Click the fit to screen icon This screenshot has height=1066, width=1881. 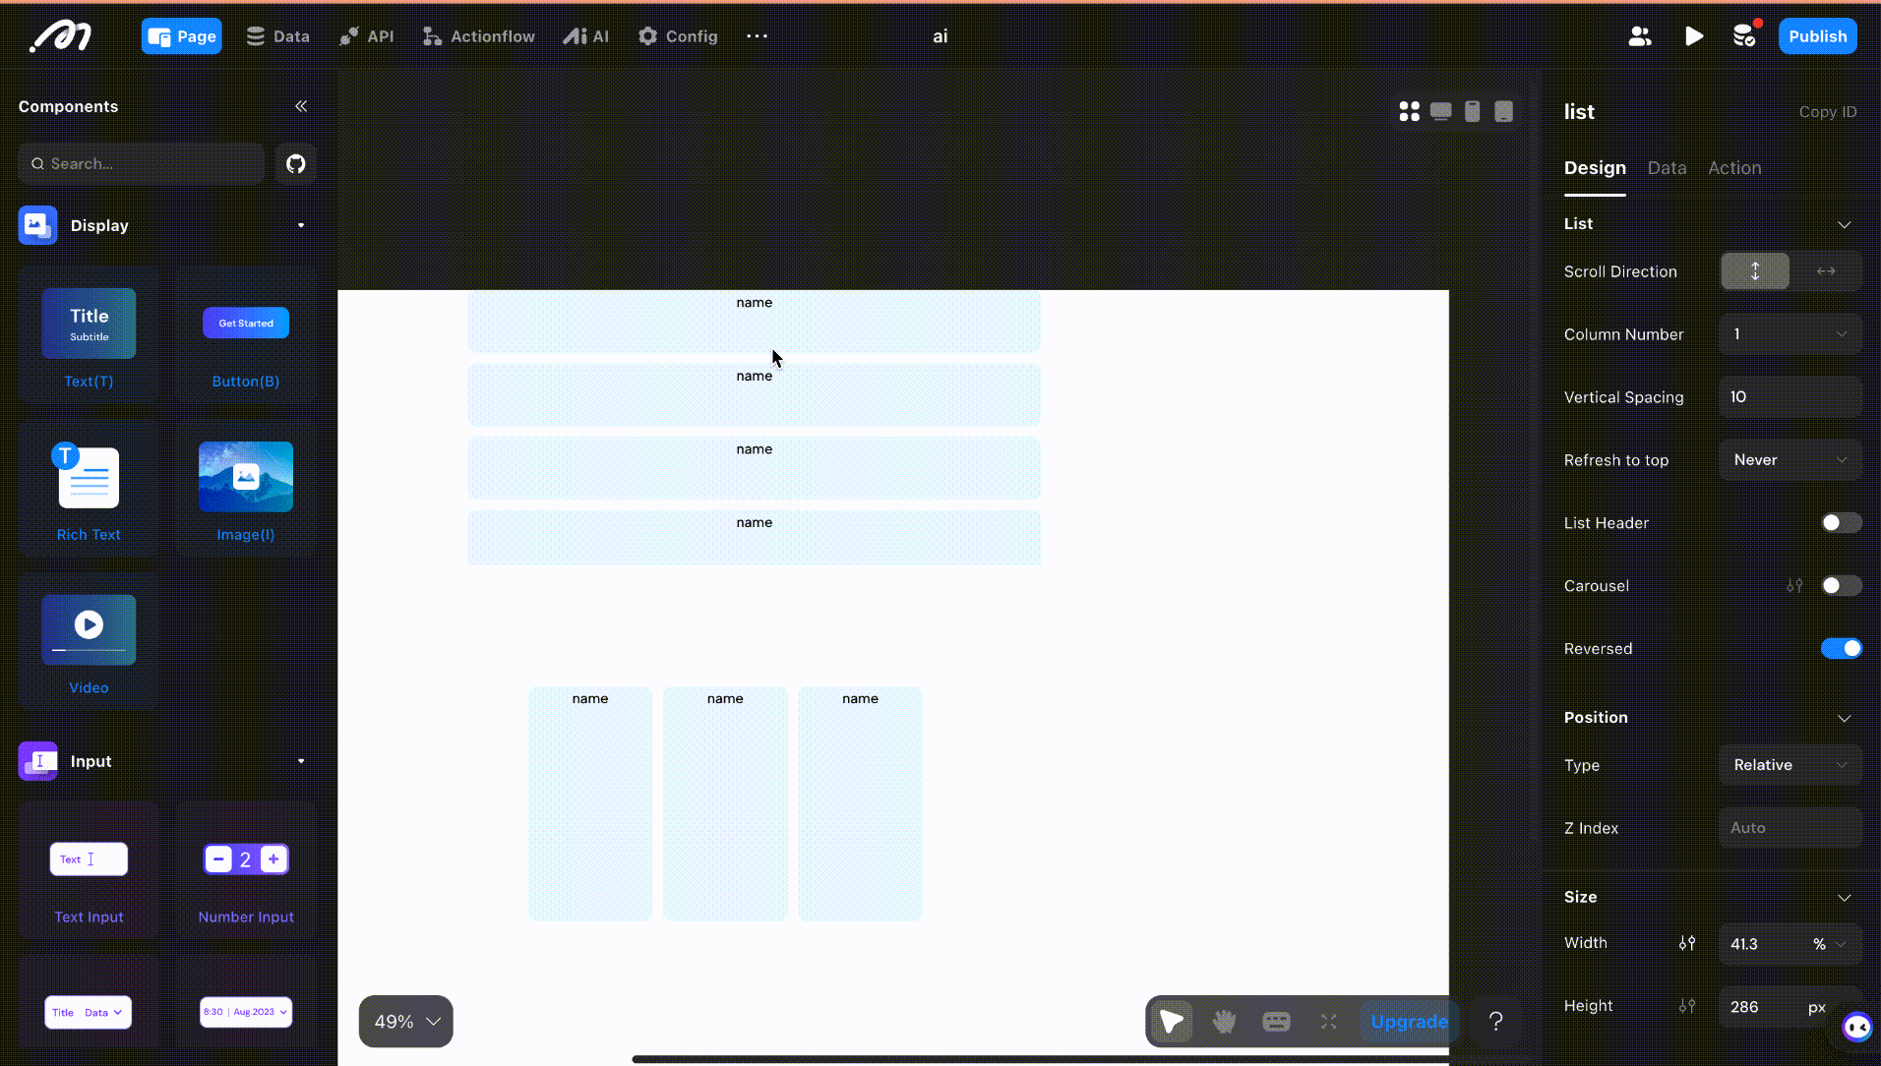[x=1329, y=1022]
